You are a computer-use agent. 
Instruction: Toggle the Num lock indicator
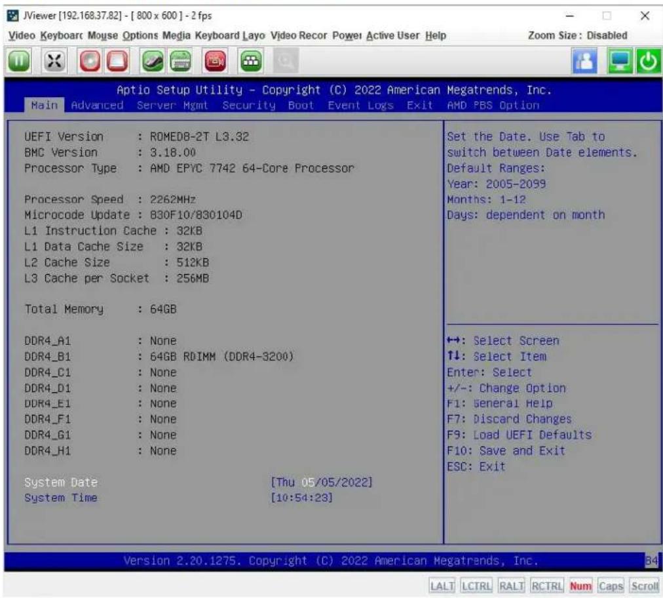pyautogui.click(x=580, y=586)
